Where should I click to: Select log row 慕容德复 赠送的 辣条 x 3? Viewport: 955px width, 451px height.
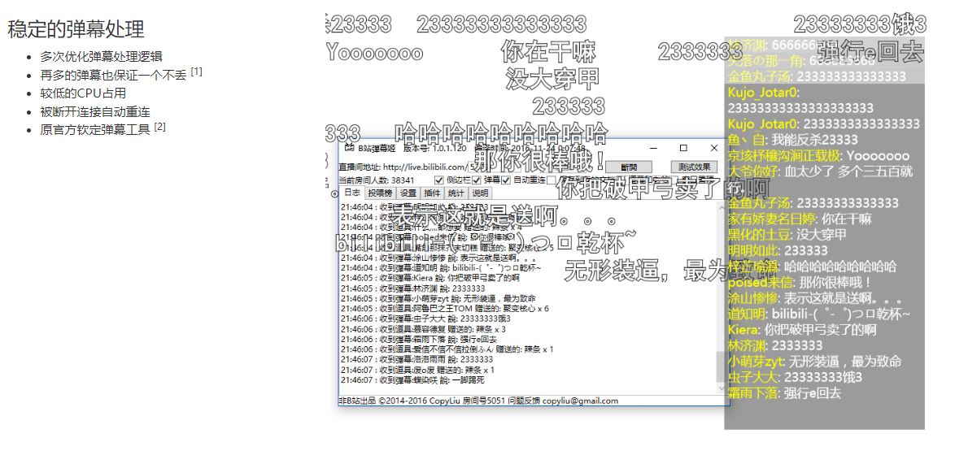(423, 329)
